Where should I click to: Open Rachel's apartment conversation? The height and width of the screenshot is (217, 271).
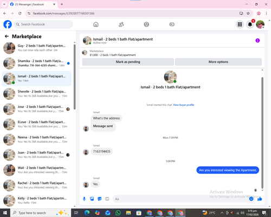(x=36, y=185)
